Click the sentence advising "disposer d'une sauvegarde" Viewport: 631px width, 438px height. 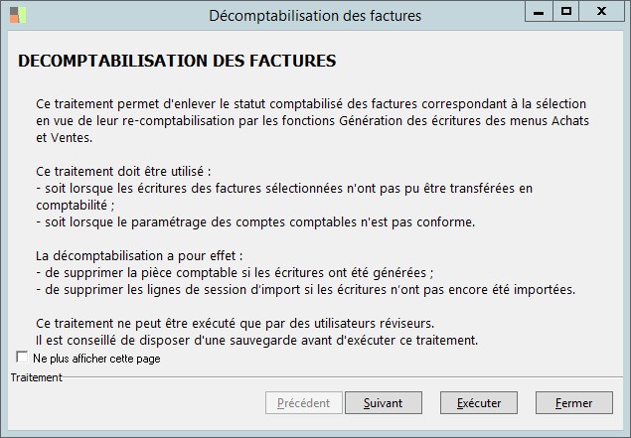[x=256, y=341]
